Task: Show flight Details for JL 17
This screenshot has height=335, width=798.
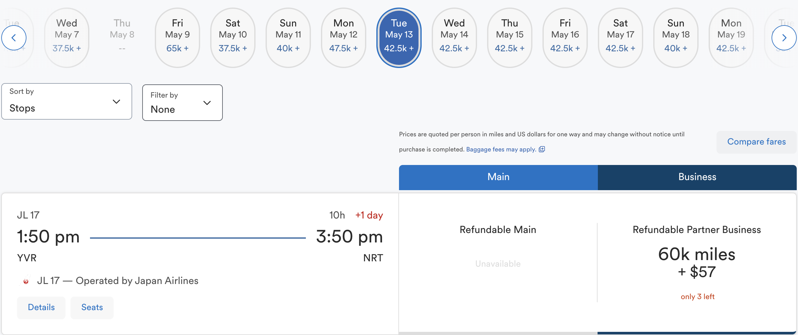Action: [41, 308]
